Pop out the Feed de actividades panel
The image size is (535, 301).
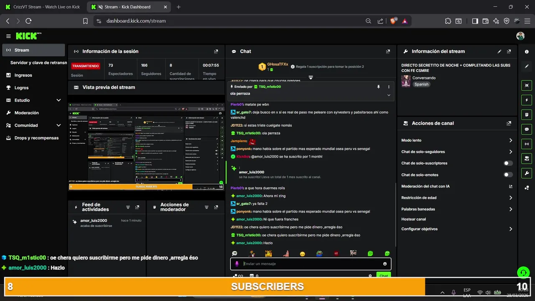tap(137, 207)
